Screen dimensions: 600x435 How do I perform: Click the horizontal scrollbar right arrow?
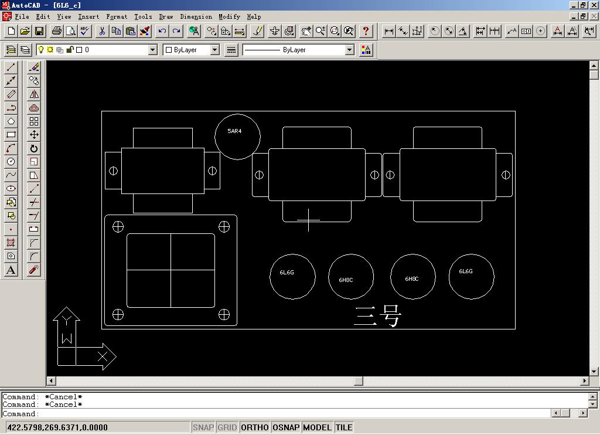pyautogui.click(x=584, y=381)
